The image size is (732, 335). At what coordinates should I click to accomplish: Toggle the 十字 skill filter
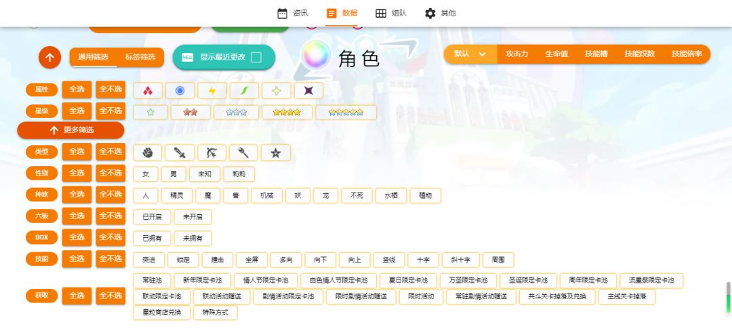coord(424,260)
